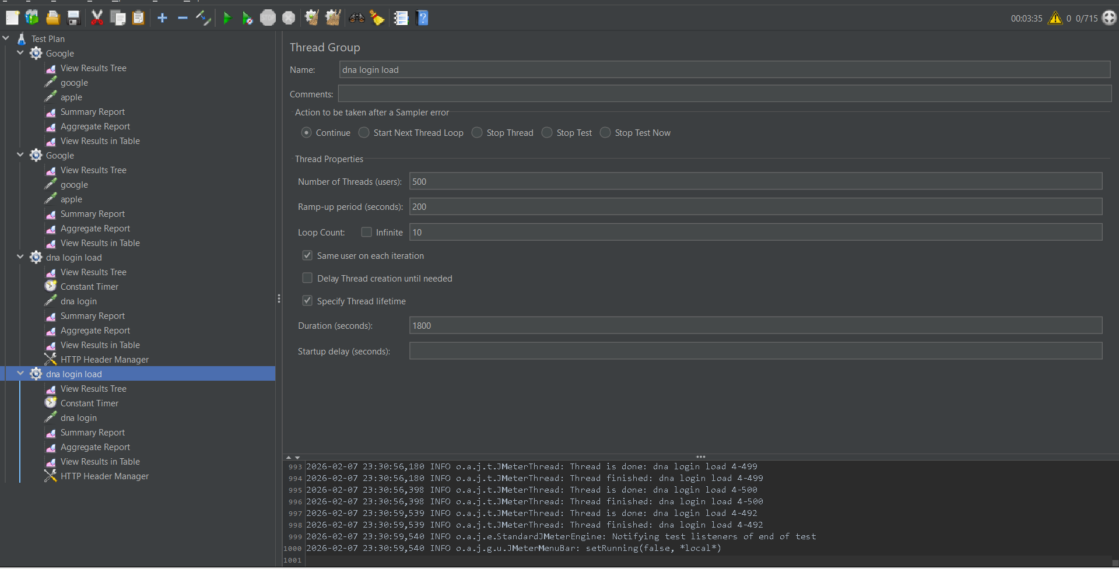Collapse the first Google thread group
The width and height of the screenshot is (1119, 569).
click(20, 53)
